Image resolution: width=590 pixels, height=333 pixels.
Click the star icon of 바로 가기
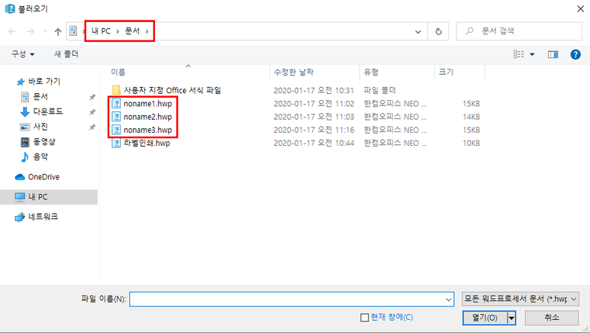21,82
